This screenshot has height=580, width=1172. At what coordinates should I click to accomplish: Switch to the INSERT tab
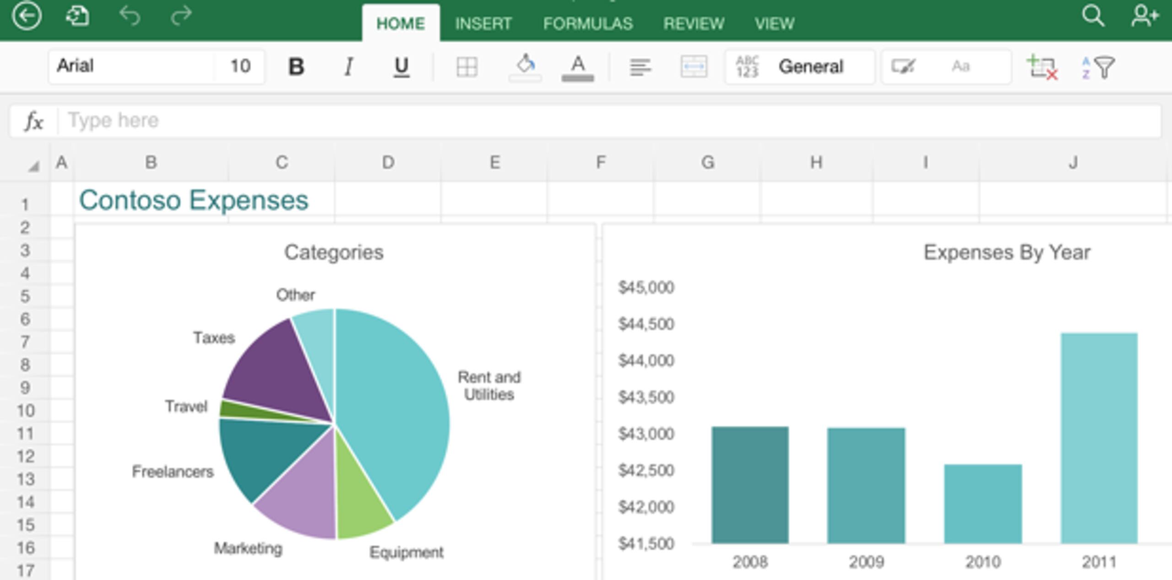(483, 23)
